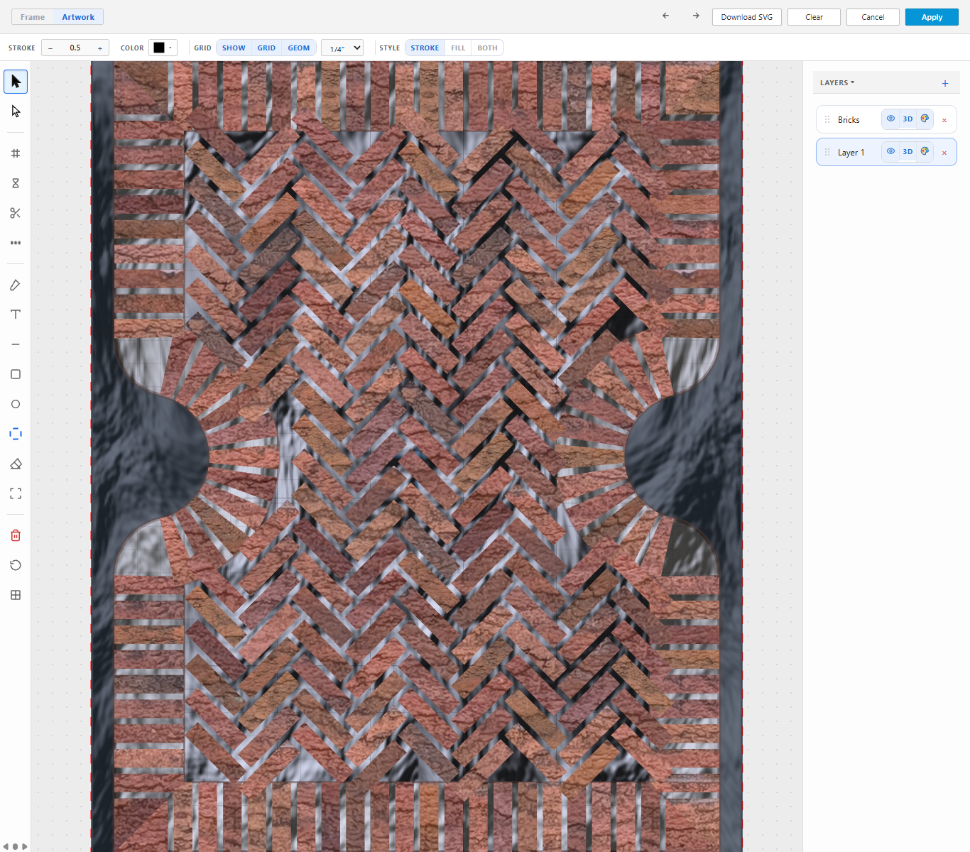This screenshot has width=970, height=852.
Task: Open the stroke color dropdown arrow
Action: pyautogui.click(x=170, y=48)
